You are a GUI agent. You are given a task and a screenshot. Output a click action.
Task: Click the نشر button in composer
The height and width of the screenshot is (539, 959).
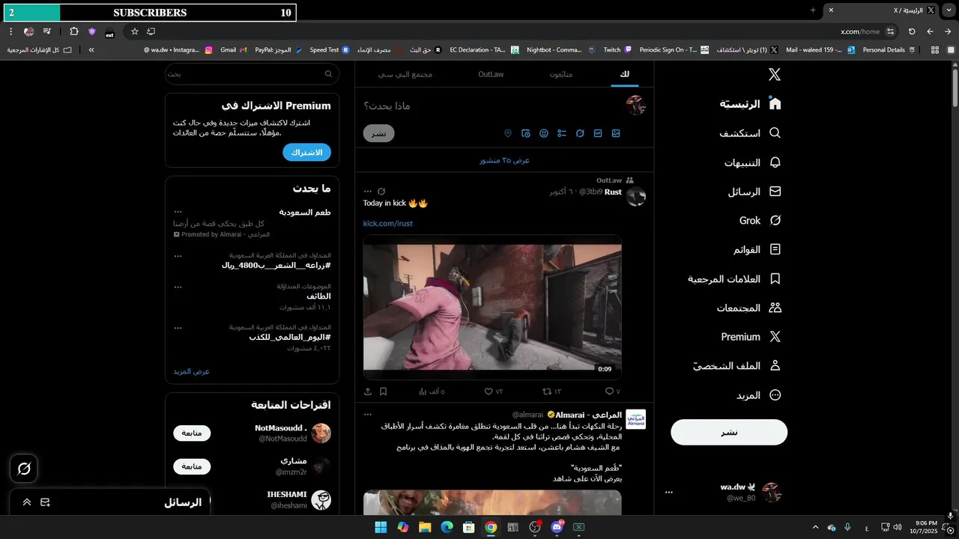tap(379, 133)
